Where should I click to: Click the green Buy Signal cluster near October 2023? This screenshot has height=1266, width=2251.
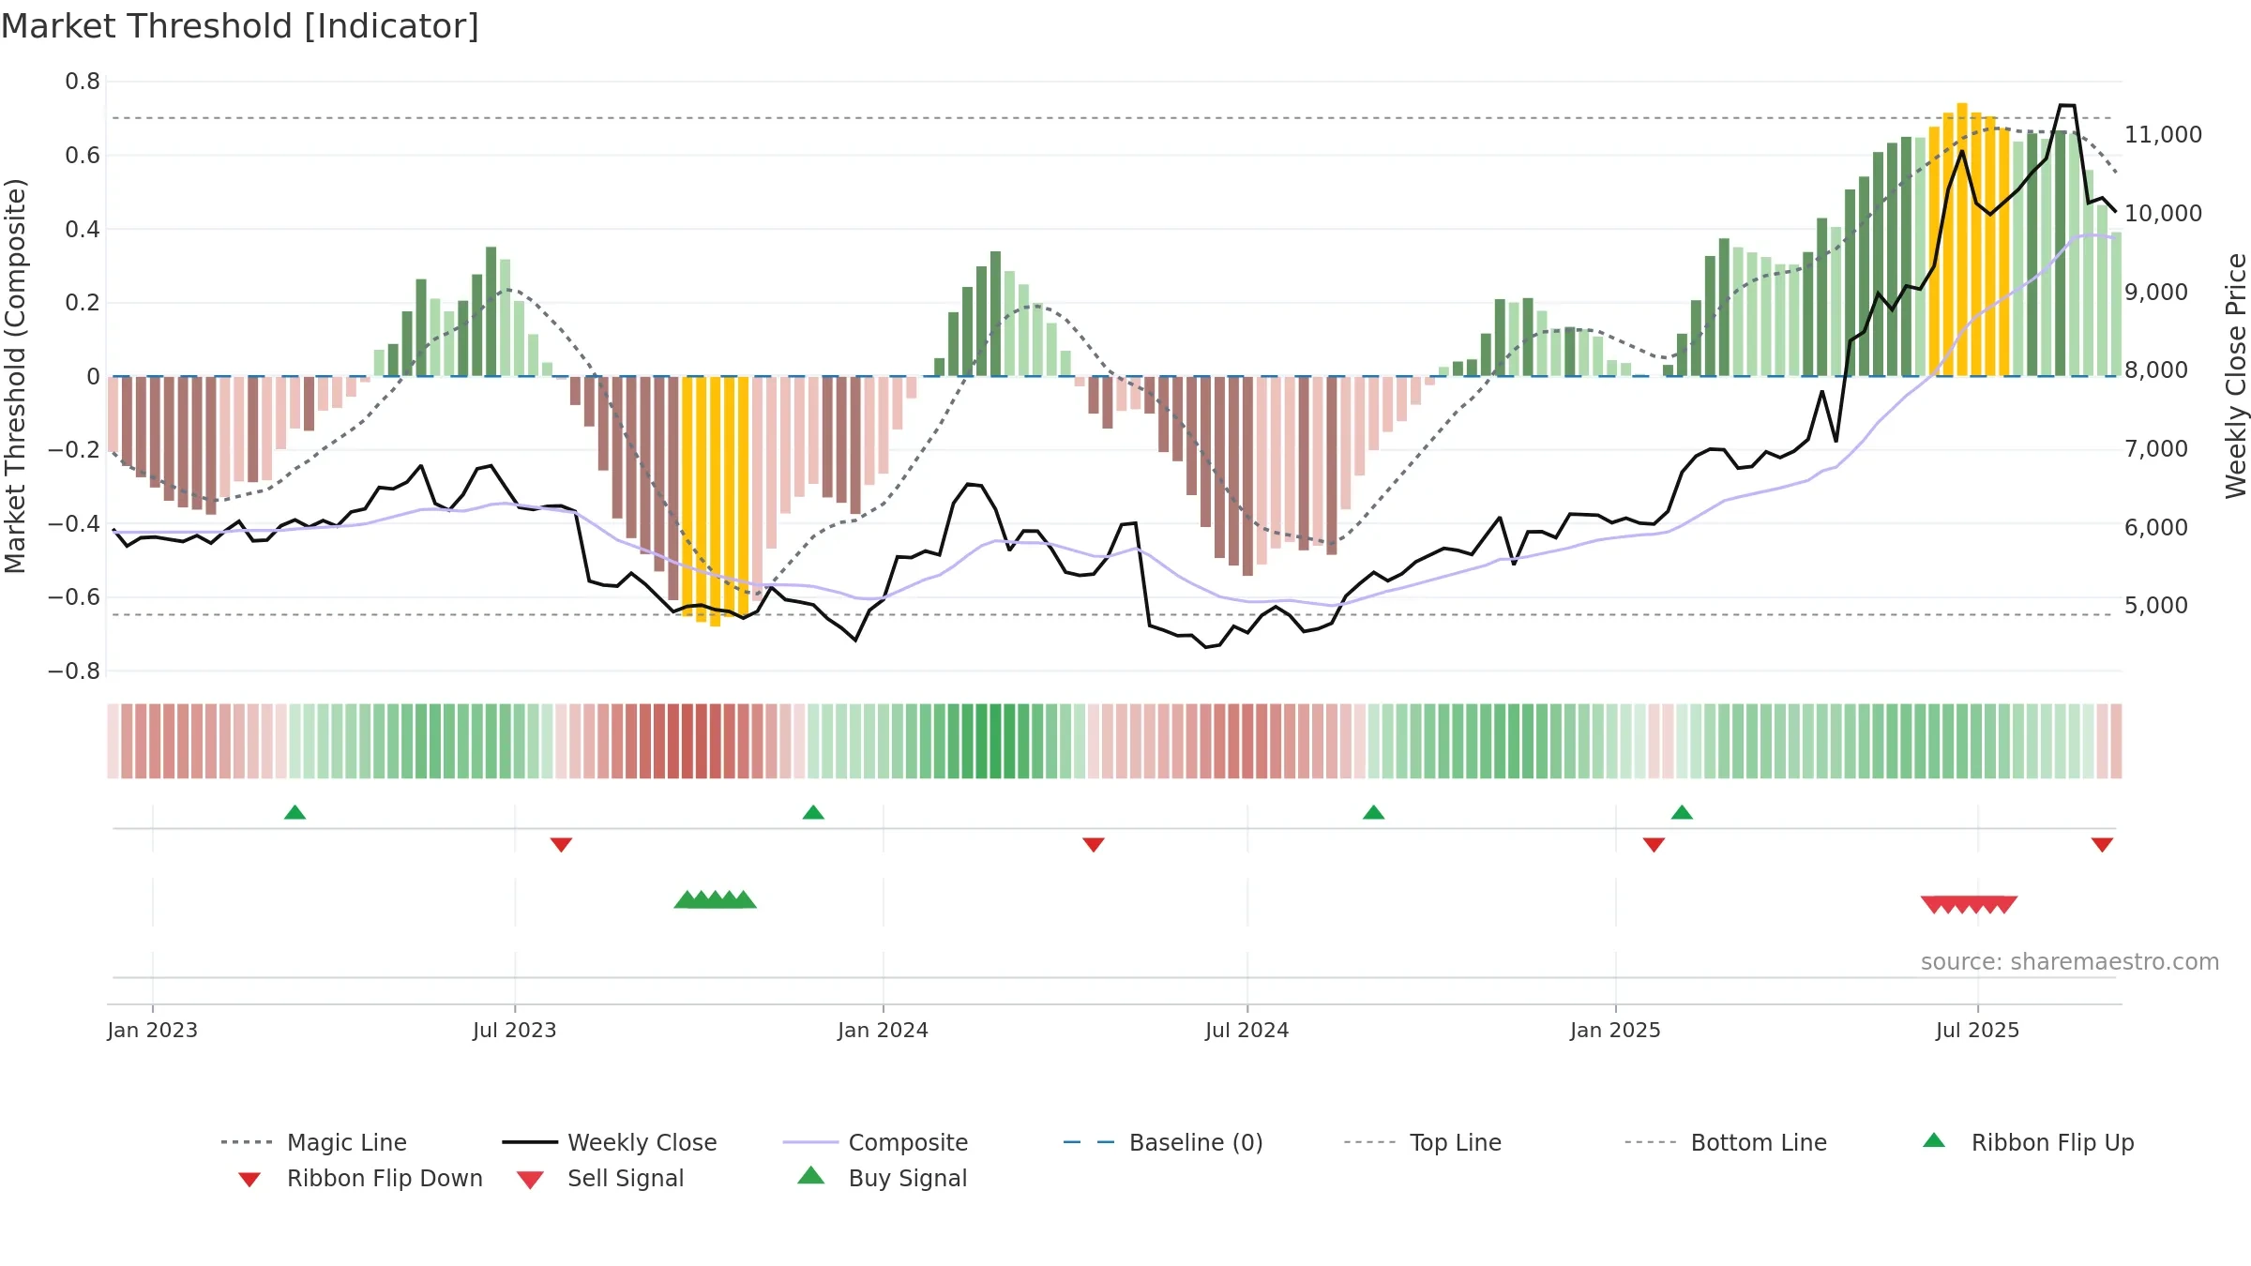click(x=715, y=900)
